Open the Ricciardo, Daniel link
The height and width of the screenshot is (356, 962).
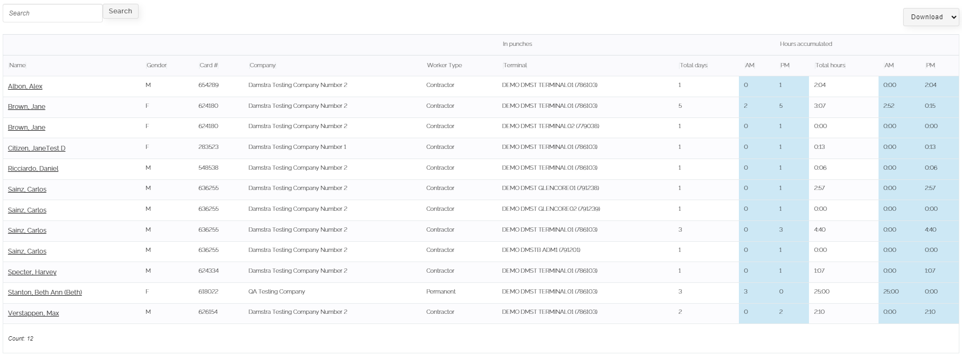point(33,168)
